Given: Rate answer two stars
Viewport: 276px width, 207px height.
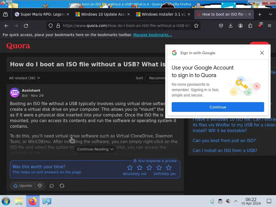Looking at the screenshot, I should click(140, 168).
